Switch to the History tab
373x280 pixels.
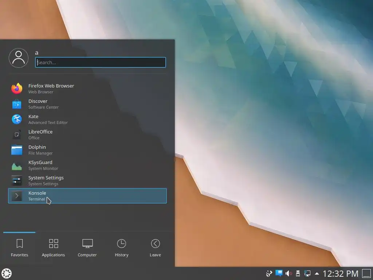coord(122,248)
